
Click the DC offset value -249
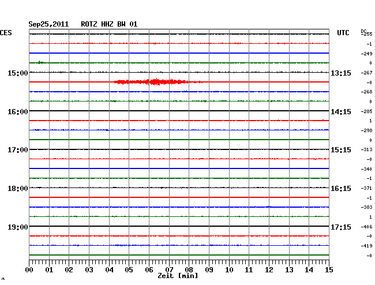pyautogui.click(x=366, y=54)
